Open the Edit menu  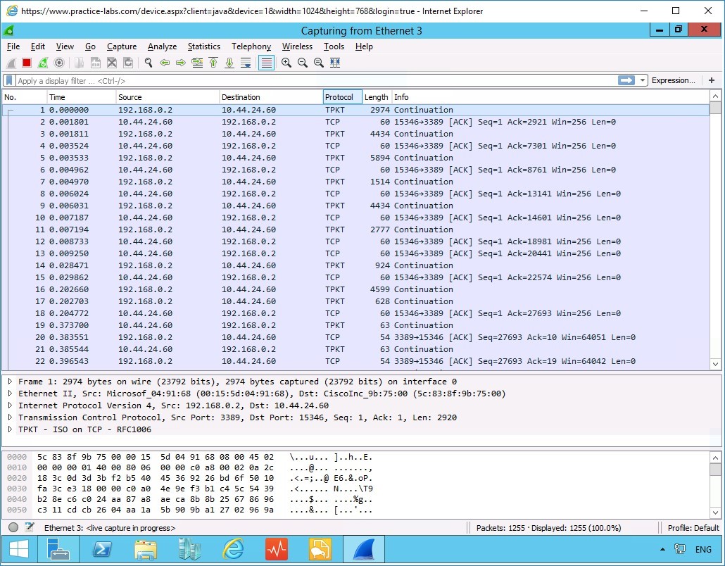coord(38,46)
